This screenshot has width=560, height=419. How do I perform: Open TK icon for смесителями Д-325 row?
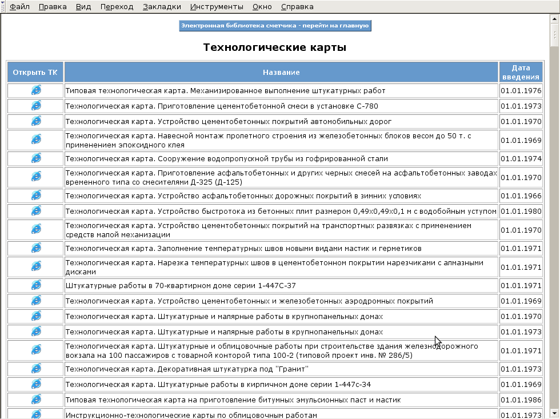coord(36,176)
